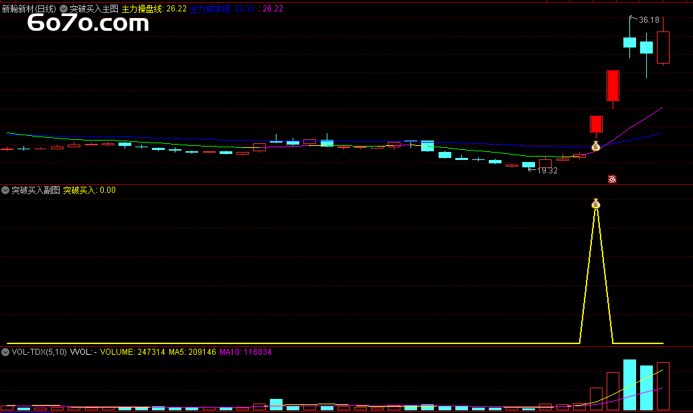Click the money bag icon atop yellow spike

pyautogui.click(x=596, y=203)
